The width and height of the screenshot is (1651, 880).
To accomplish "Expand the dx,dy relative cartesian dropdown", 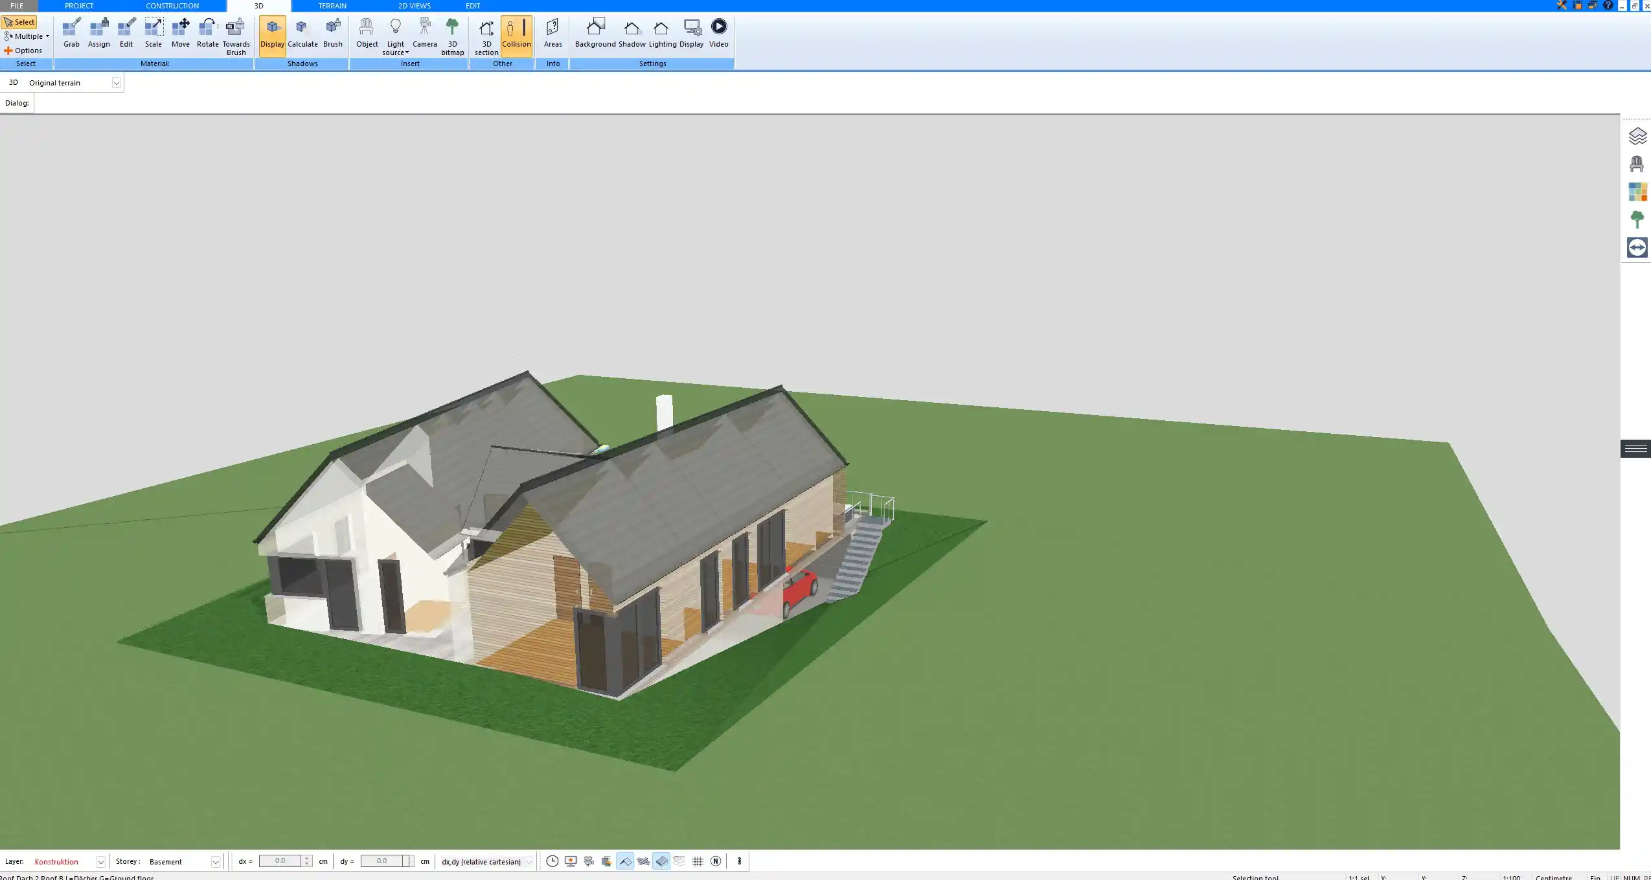I will (529, 862).
